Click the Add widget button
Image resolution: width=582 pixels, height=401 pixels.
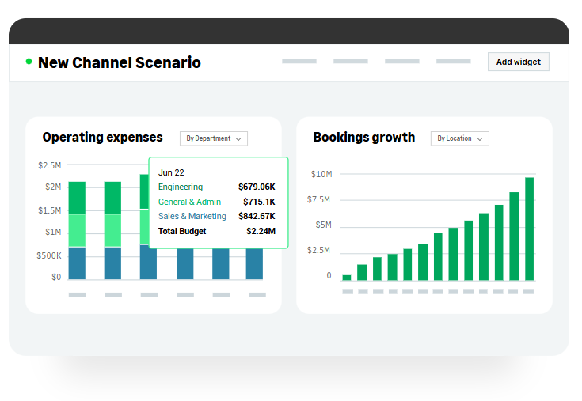click(x=518, y=62)
